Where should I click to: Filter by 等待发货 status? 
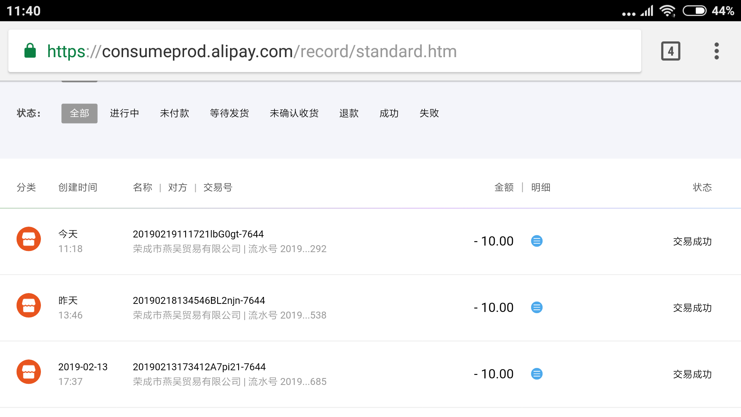coord(229,113)
